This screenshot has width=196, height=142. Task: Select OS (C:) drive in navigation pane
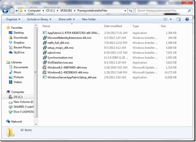point(18,97)
